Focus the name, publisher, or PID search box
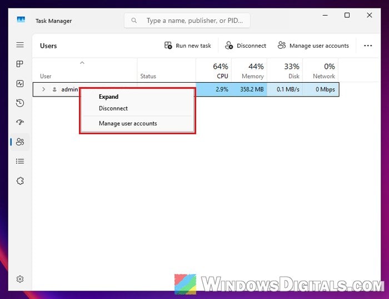 187,21
